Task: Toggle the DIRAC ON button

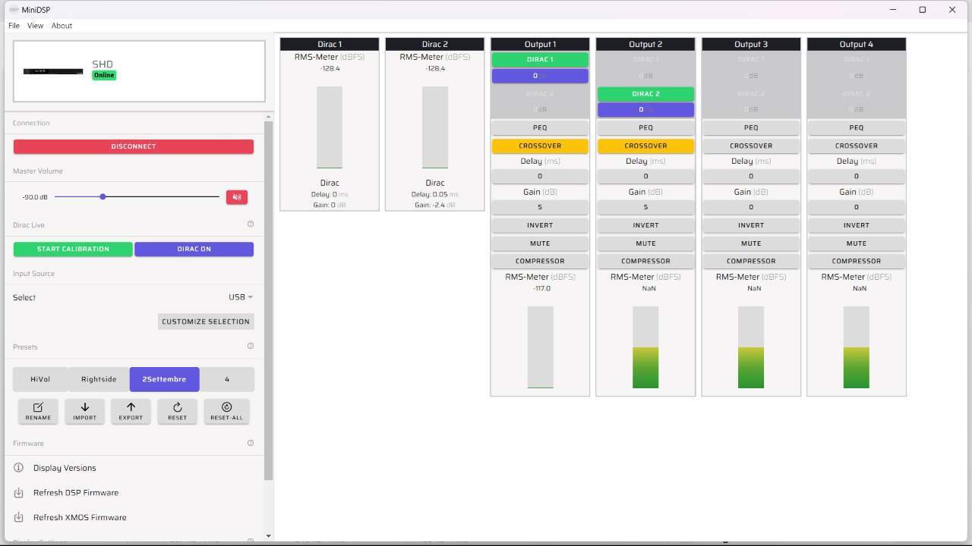Action: (194, 249)
